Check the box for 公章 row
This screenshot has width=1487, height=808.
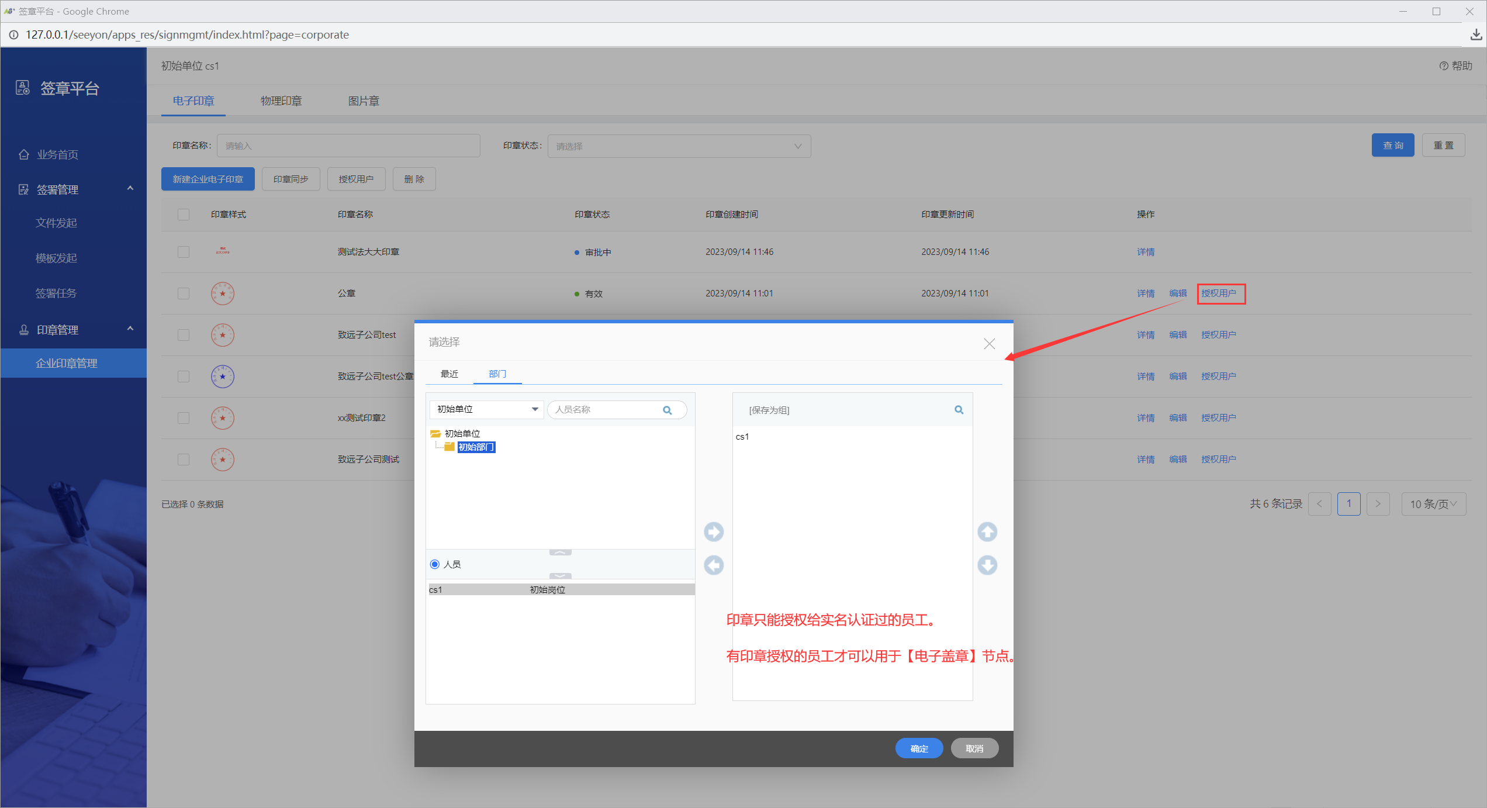(184, 293)
